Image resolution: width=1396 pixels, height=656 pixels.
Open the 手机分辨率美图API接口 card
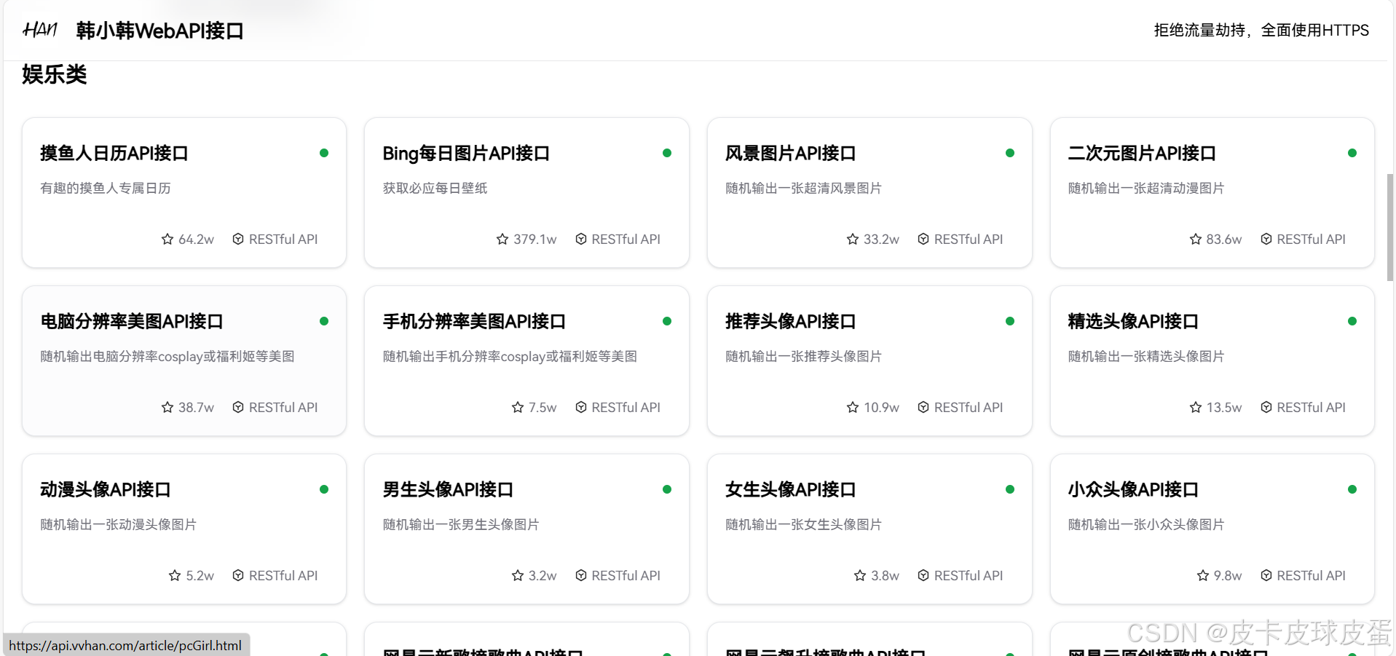pos(527,361)
